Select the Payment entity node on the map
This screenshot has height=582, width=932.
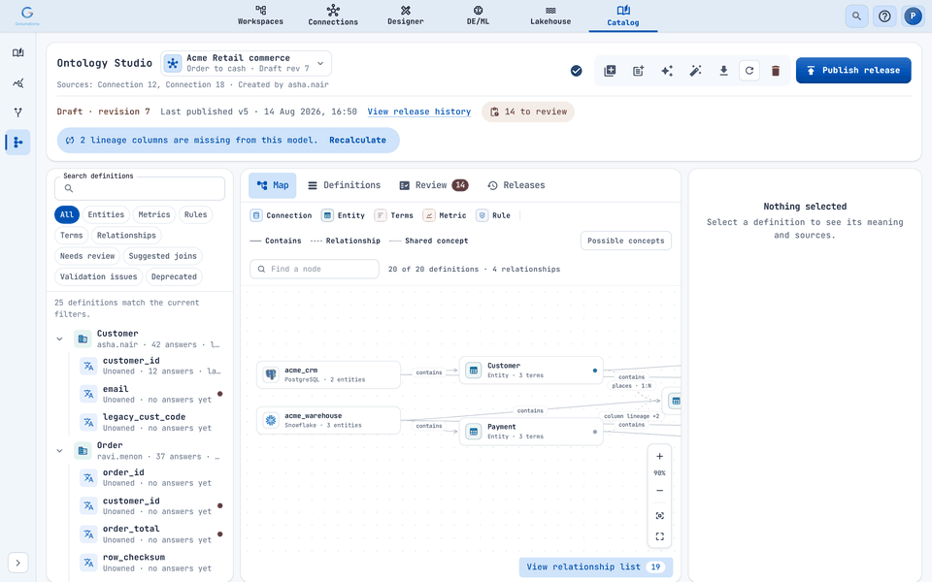pos(531,431)
